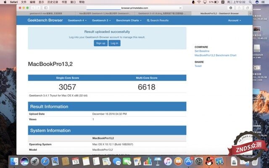Click Sign up button
The width and height of the screenshot is (269, 168).
(100, 43)
